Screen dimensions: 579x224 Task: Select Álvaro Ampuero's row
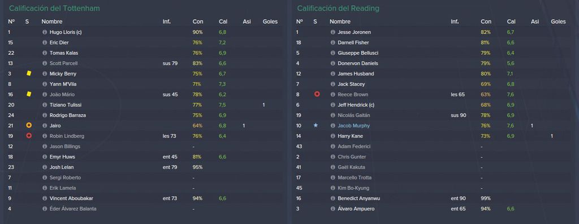click(x=434, y=209)
